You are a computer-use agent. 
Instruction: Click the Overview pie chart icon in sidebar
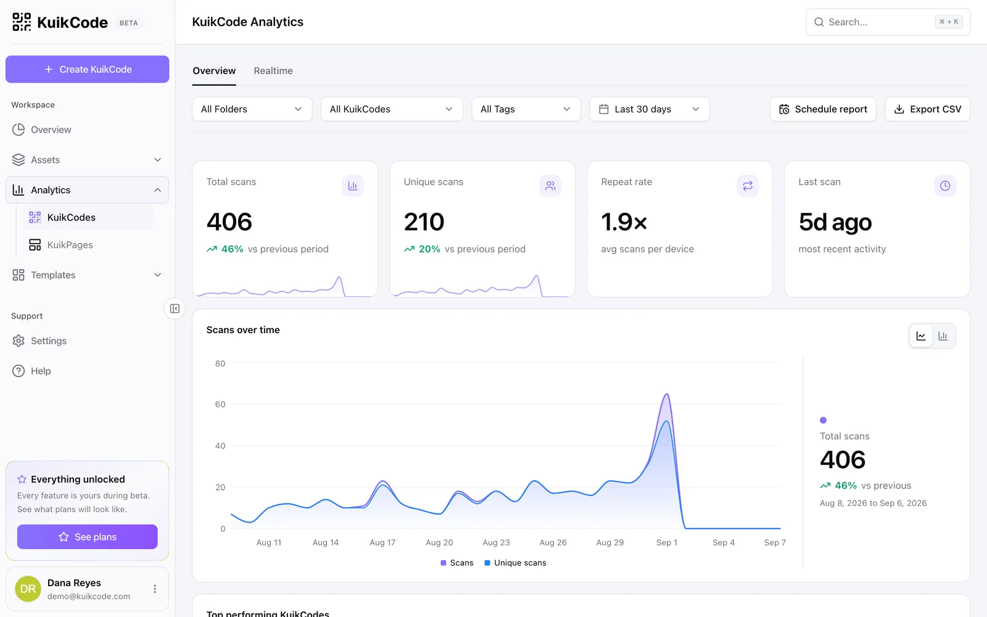pos(19,130)
